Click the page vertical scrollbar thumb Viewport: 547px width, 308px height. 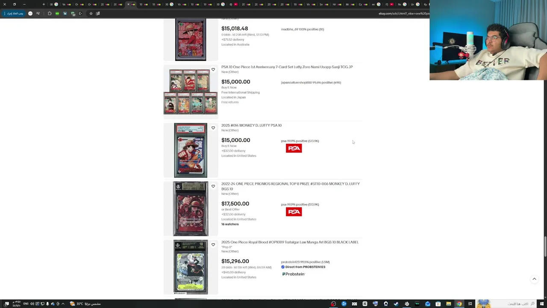(x=545, y=246)
